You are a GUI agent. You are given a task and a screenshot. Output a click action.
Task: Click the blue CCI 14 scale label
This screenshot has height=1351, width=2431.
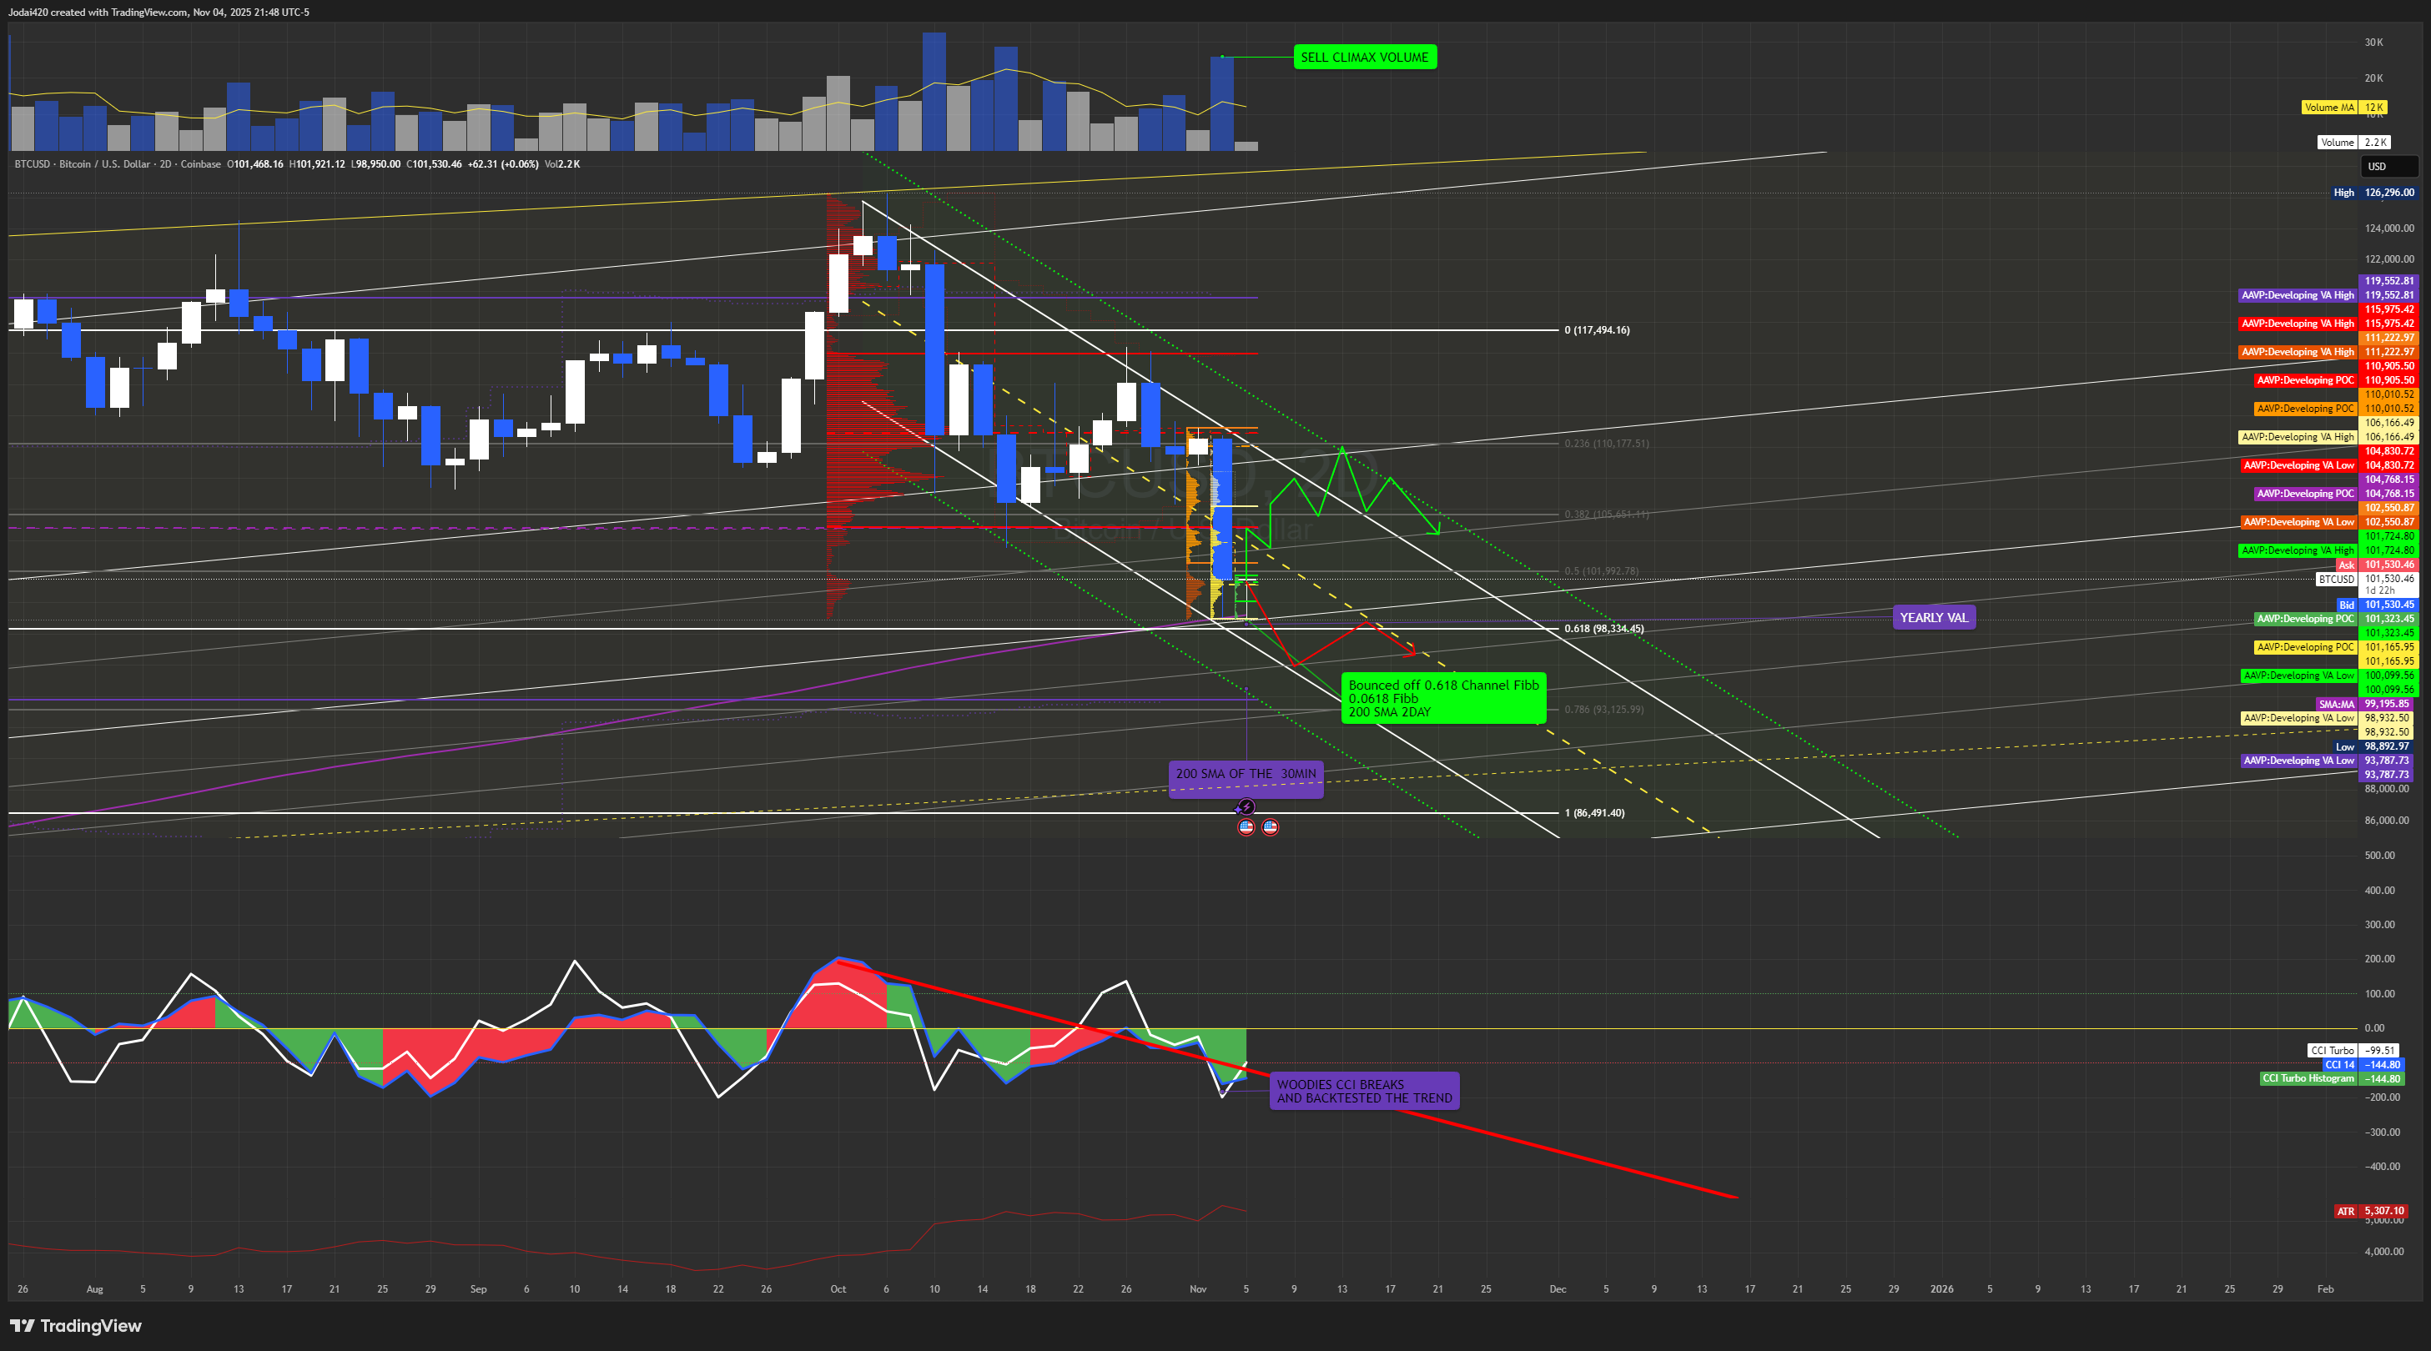2338,1064
